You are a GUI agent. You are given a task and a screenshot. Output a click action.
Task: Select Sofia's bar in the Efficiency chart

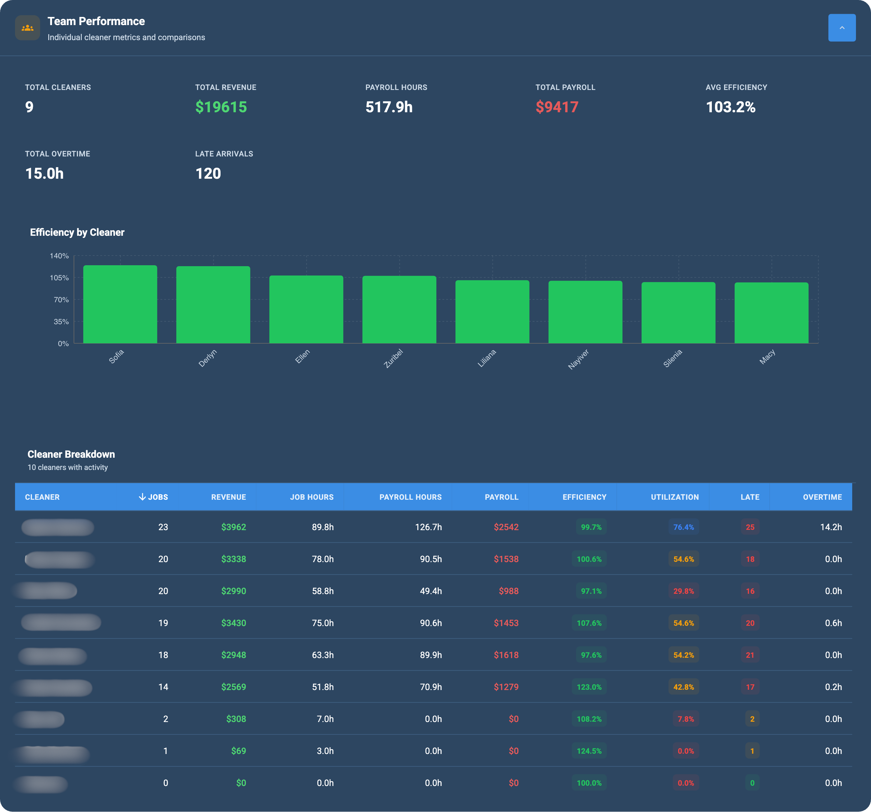(120, 304)
